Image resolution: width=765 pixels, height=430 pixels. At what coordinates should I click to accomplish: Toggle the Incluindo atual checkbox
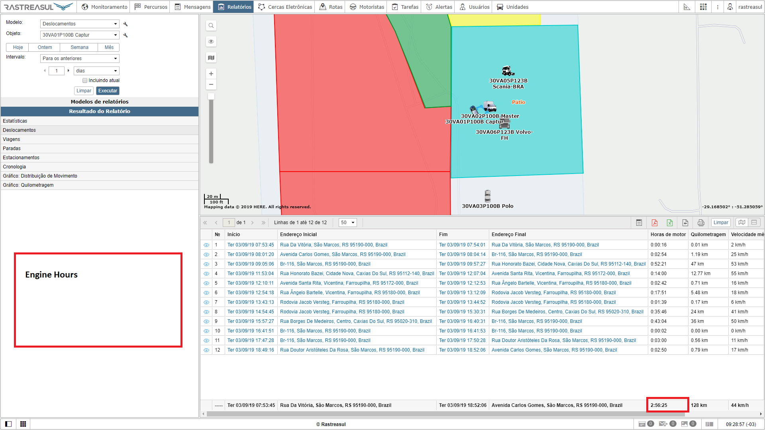[x=85, y=80]
